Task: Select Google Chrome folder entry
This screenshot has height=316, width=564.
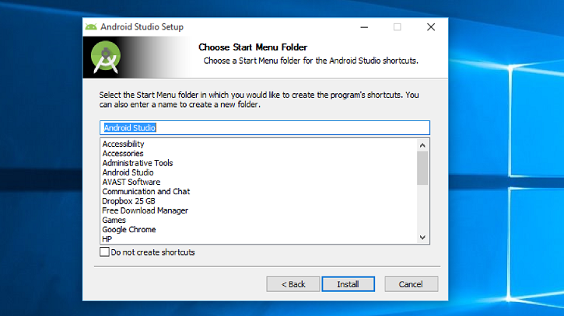Action: [x=129, y=230]
